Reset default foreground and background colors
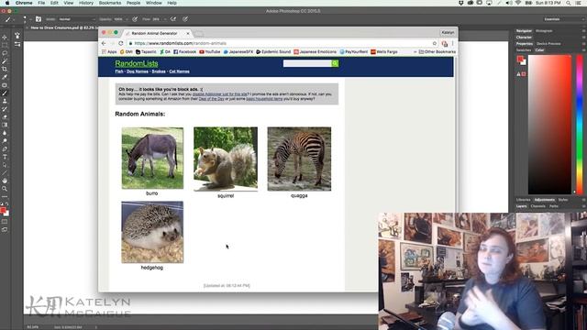 2,203
